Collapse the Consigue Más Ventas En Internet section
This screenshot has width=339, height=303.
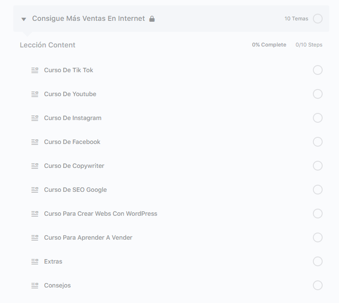24,19
